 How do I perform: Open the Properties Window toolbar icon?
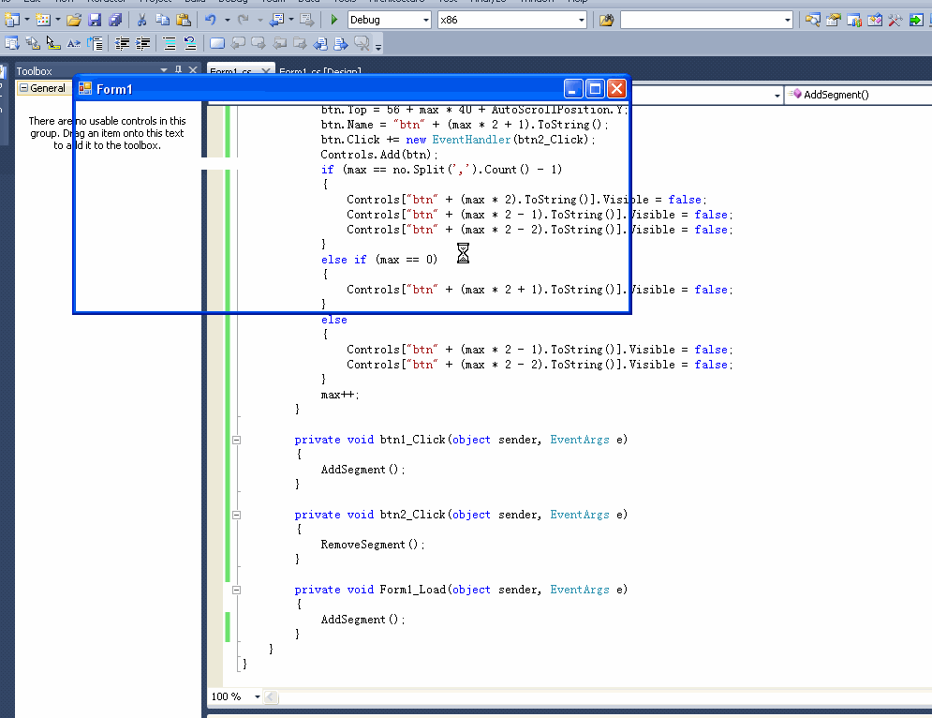[x=834, y=20]
